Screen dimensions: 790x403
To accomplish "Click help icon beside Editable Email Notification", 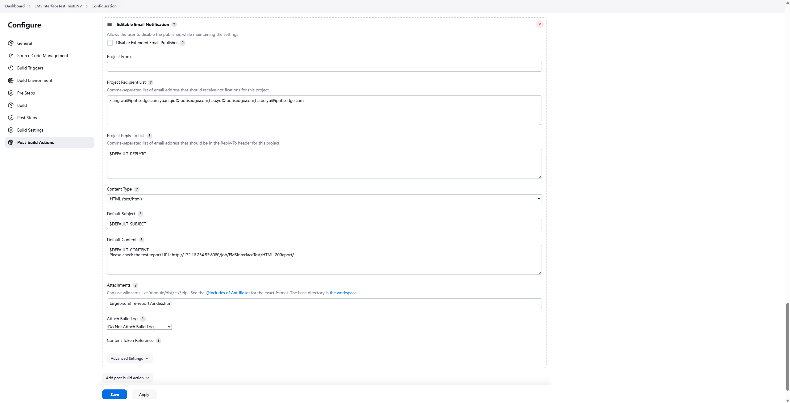I will 174,25.
